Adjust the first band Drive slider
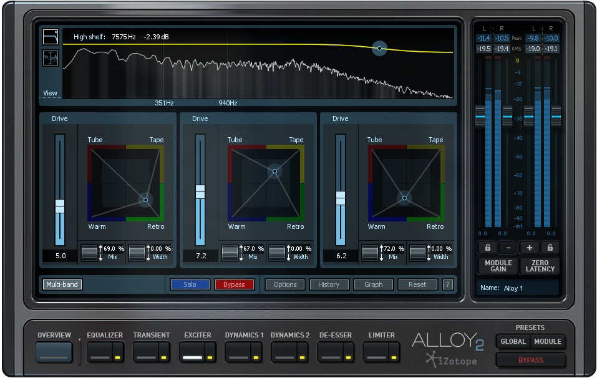Image resolution: width=597 pixels, height=378 pixels. click(x=60, y=206)
